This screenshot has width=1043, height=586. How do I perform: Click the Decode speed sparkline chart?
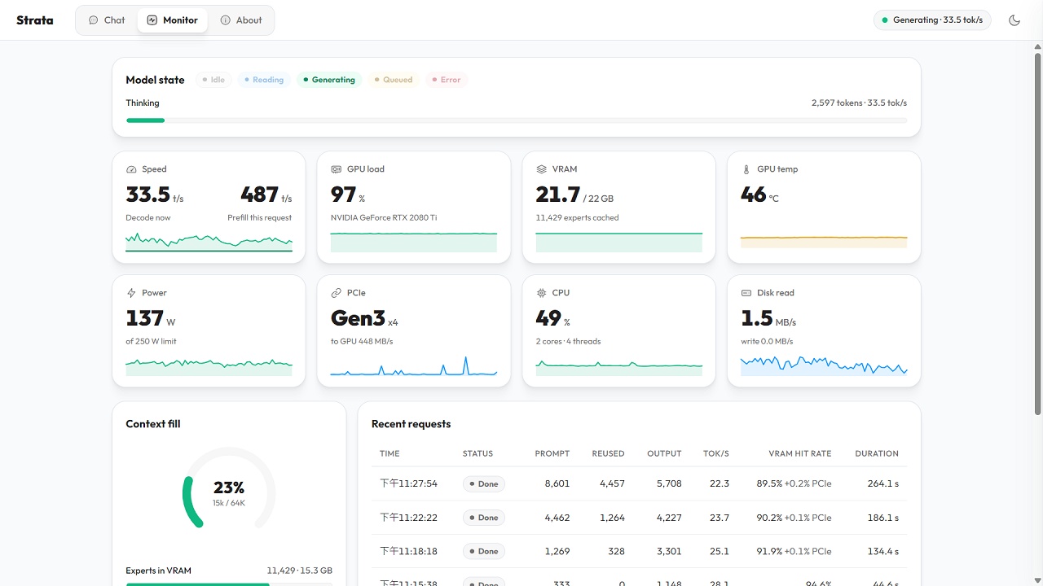point(209,242)
